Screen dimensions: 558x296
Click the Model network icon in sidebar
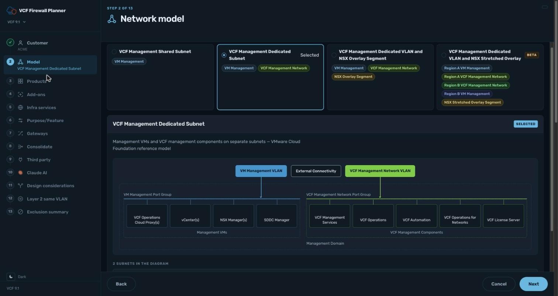click(21, 62)
